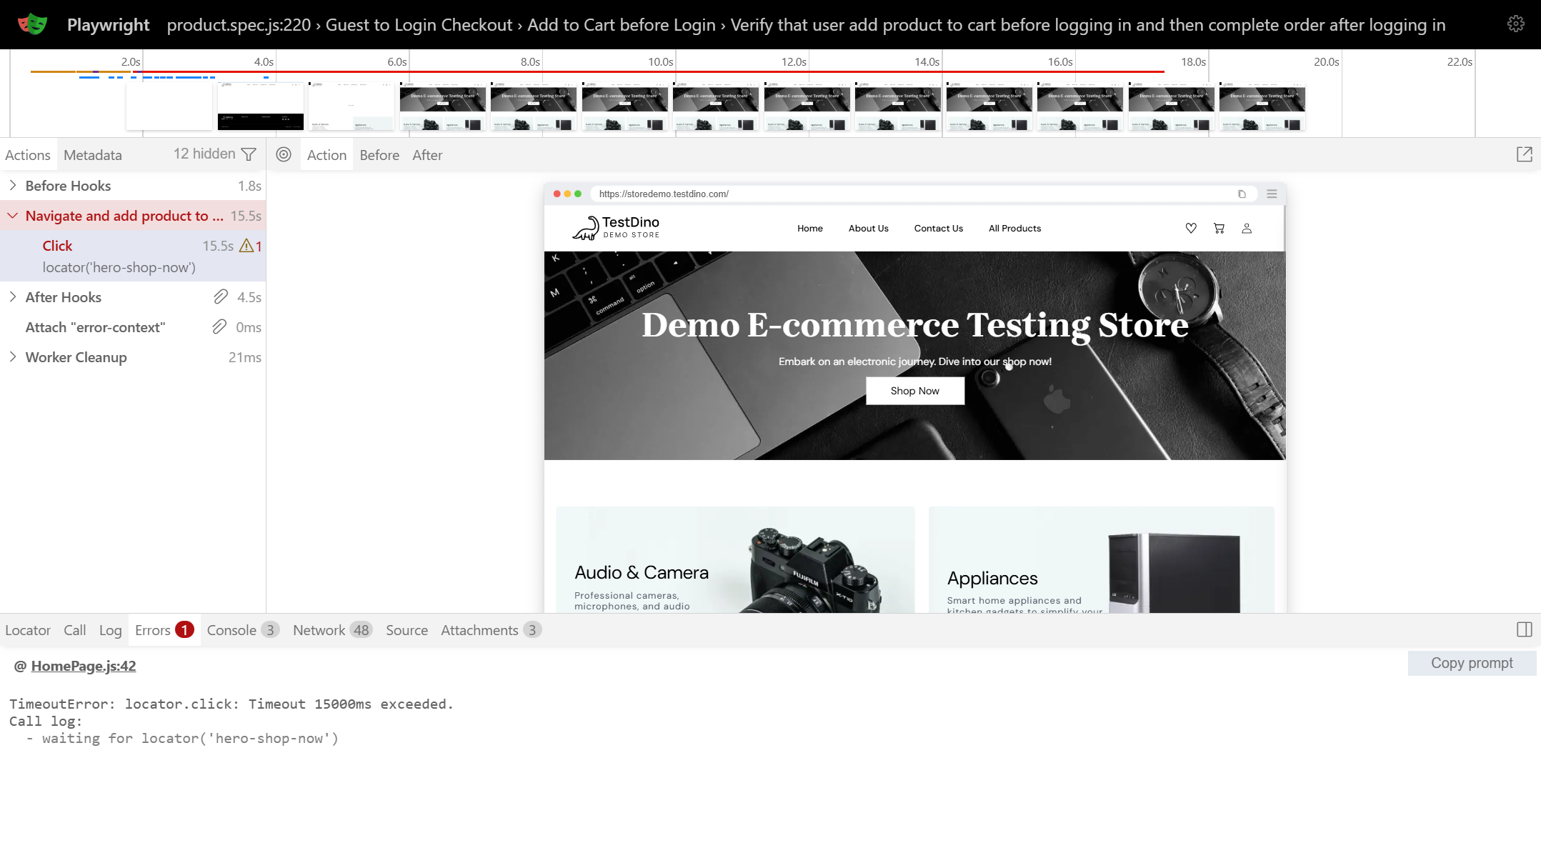Collapse the Navigate and add product action
The image size is (1541, 858).
coord(11,215)
